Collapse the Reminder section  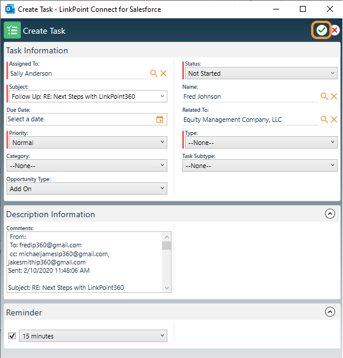[330, 312]
